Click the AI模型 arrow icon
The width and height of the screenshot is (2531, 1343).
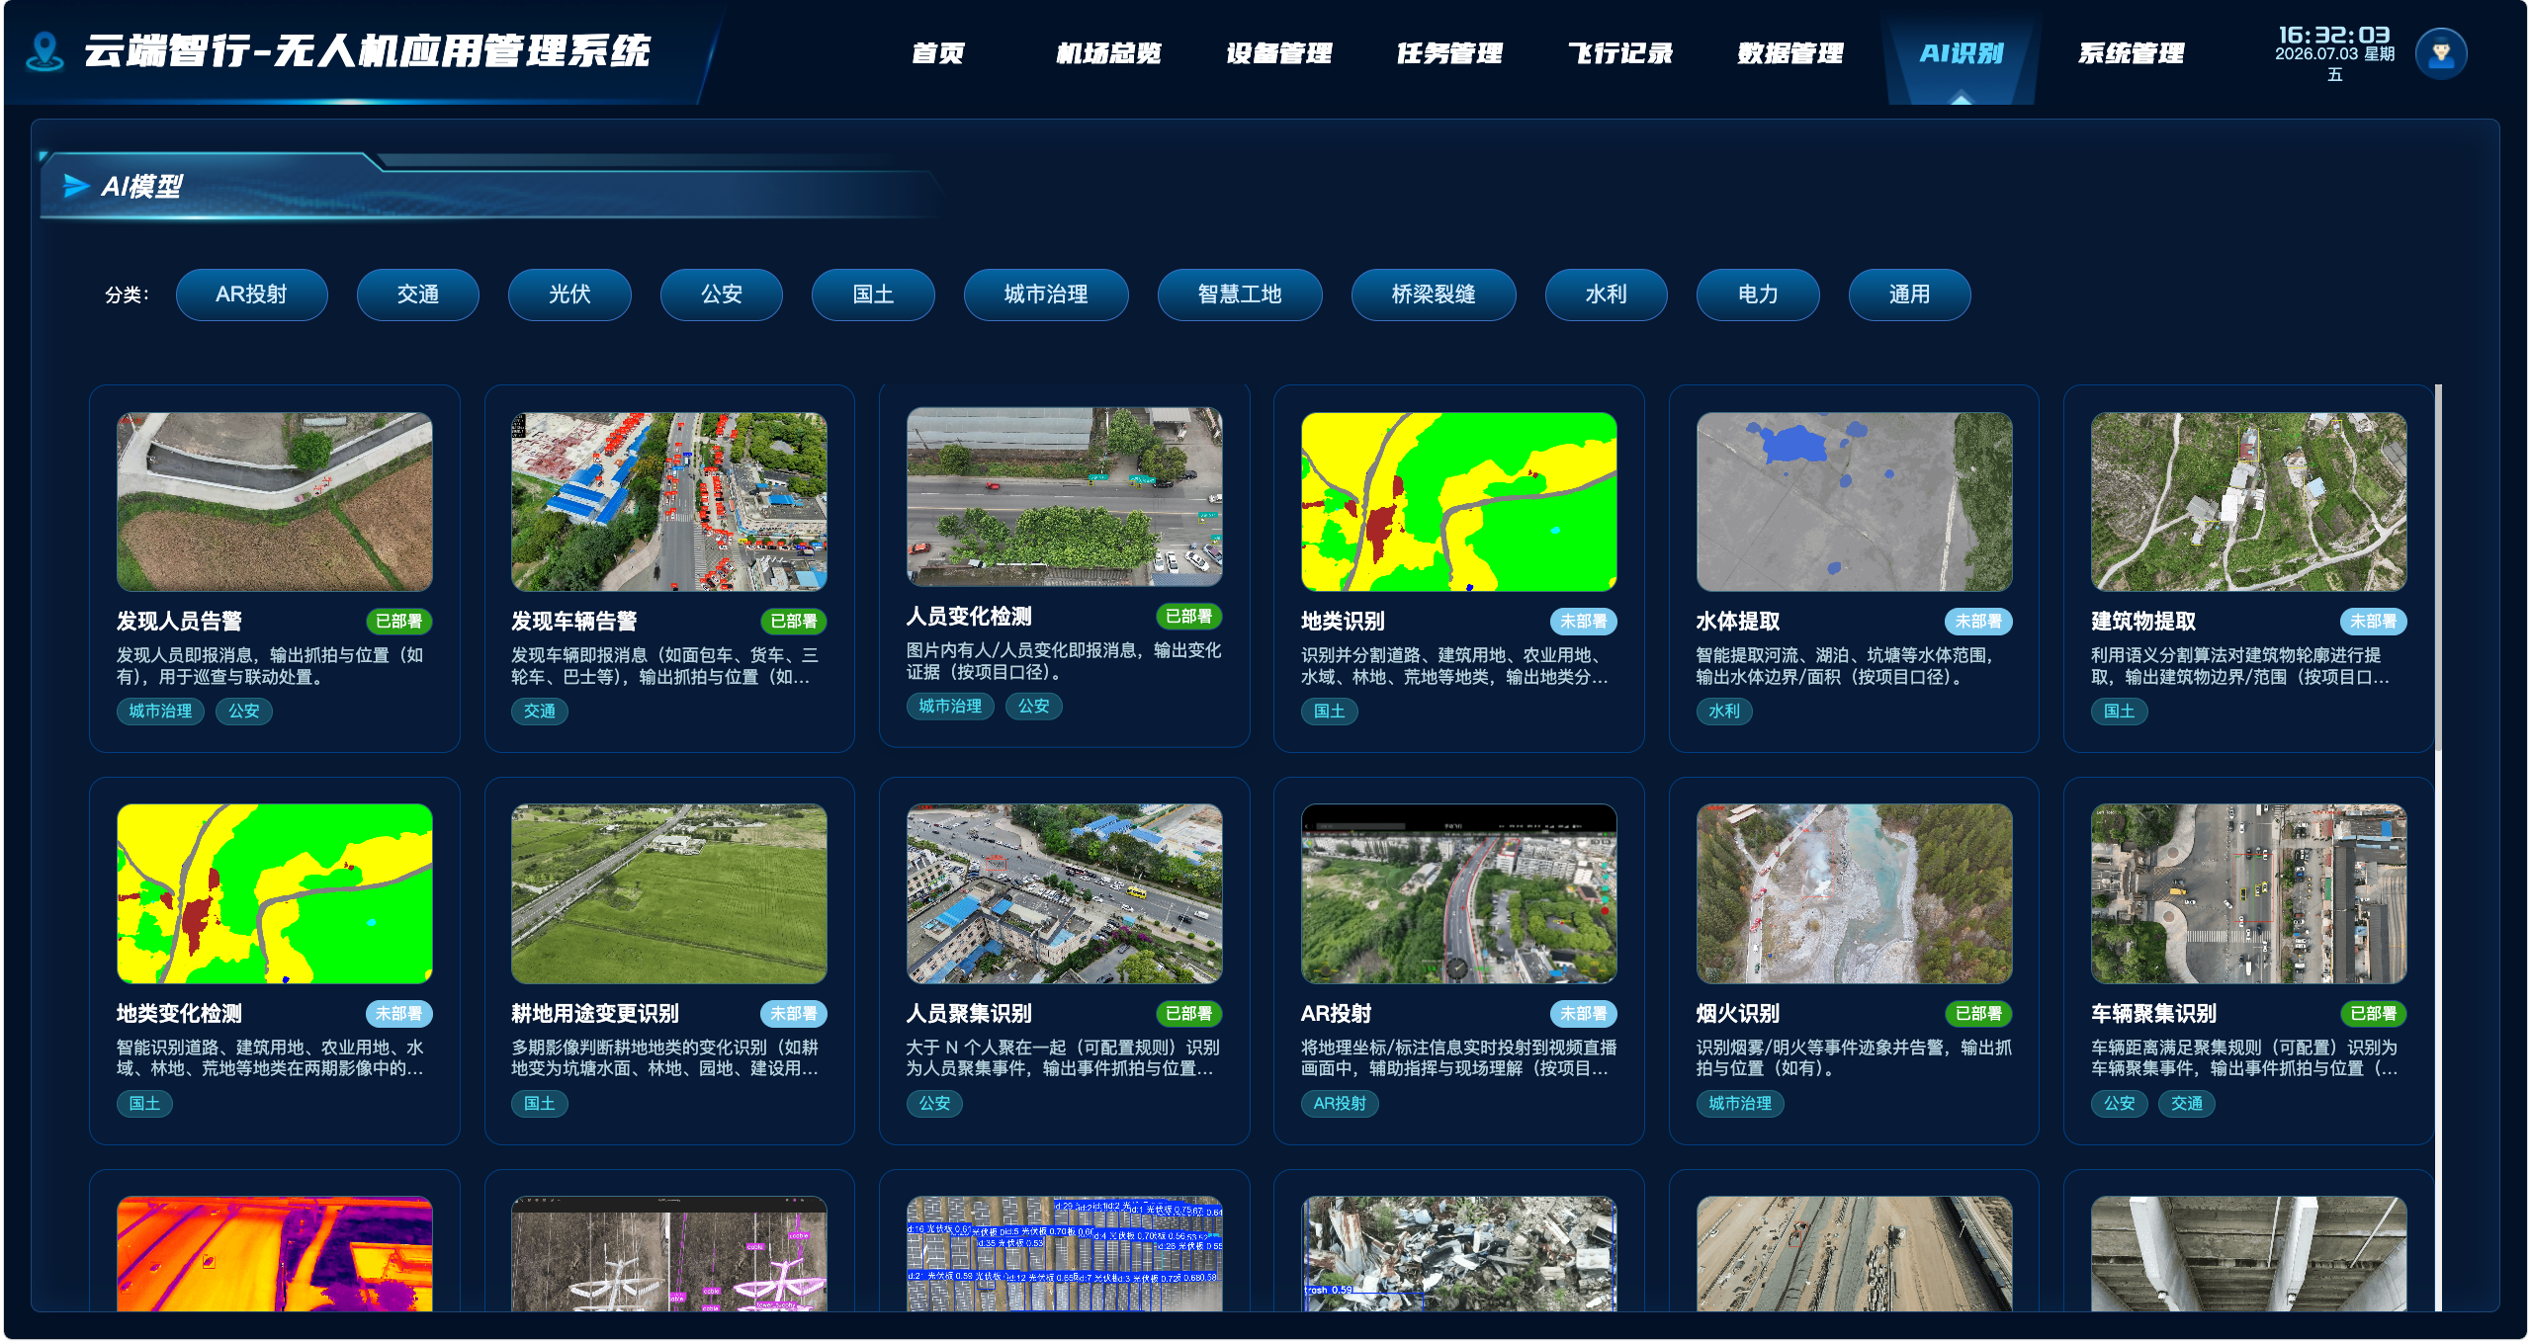coord(76,186)
